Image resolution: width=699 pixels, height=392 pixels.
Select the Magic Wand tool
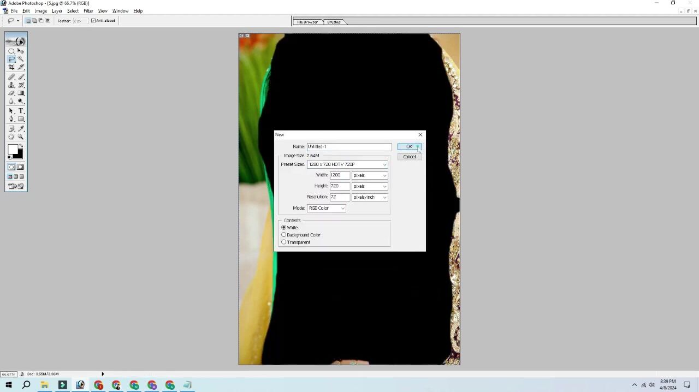(21, 59)
